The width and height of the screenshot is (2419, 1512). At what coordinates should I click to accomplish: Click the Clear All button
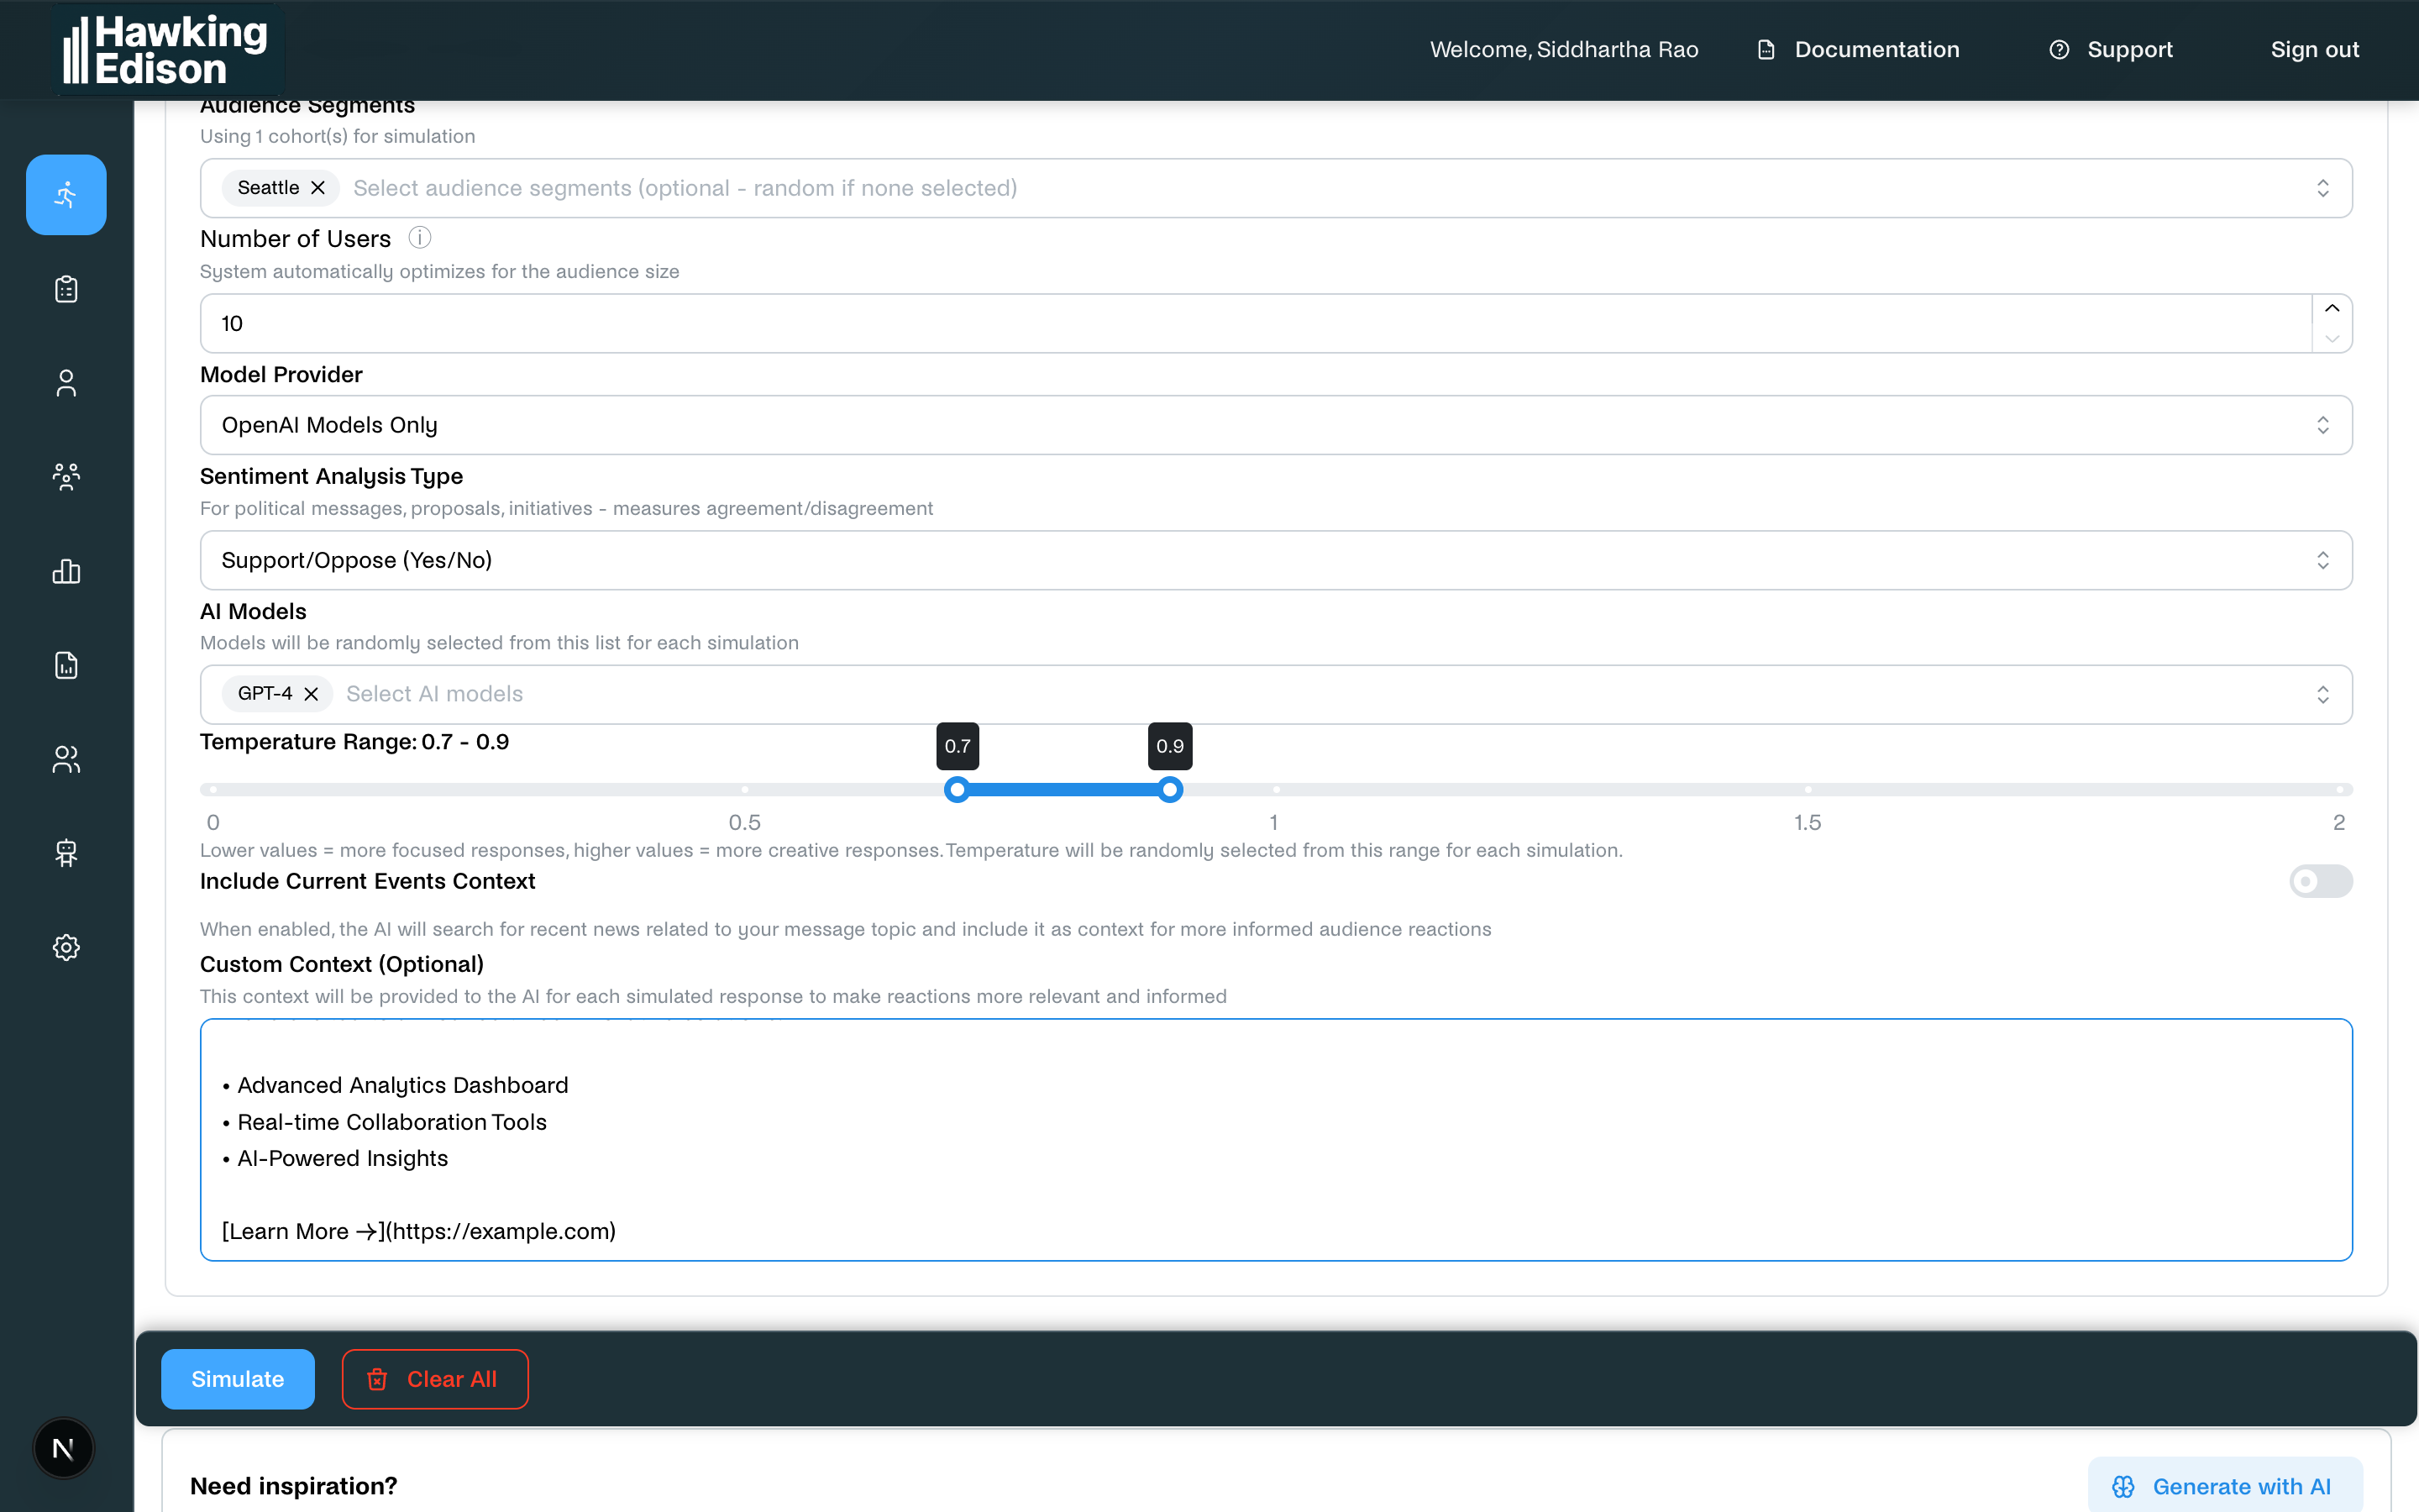coord(435,1379)
